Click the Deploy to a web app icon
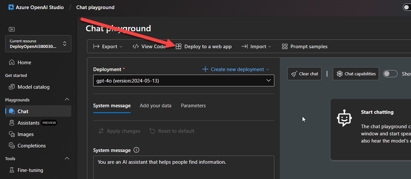The height and width of the screenshot is (179, 411). pos(179,46)
